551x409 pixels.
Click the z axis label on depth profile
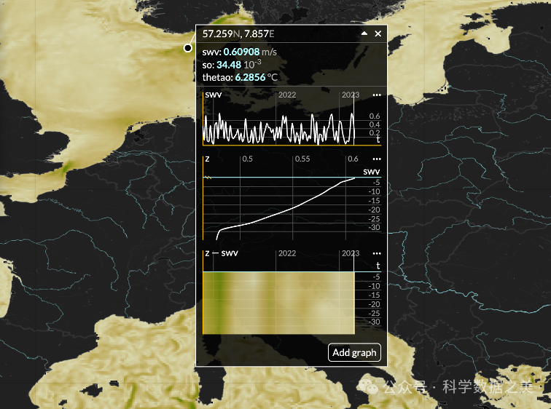208,159
